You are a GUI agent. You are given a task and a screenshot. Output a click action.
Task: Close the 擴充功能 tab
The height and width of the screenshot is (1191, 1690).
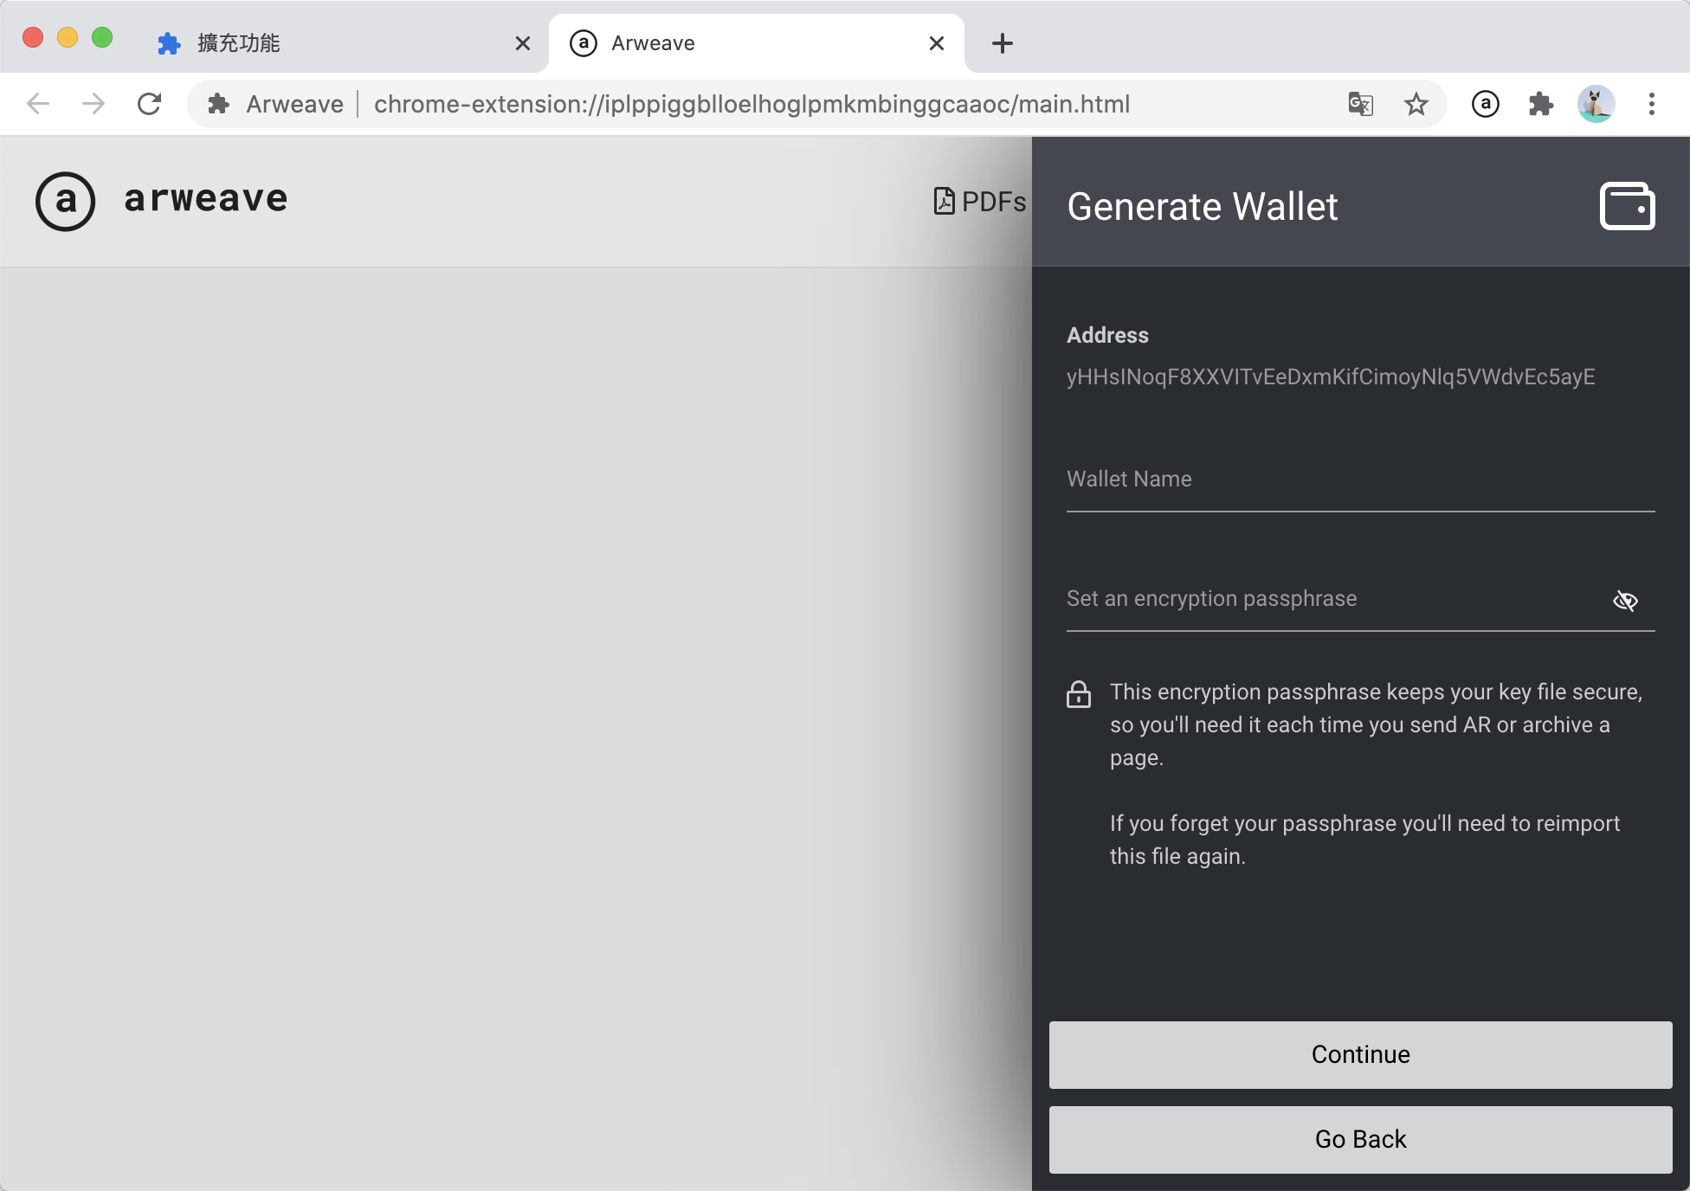[x=522, y=43]
